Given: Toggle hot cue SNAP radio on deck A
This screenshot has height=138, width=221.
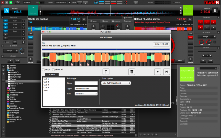Looking at the screenshot, I should [x=4, y=42].
